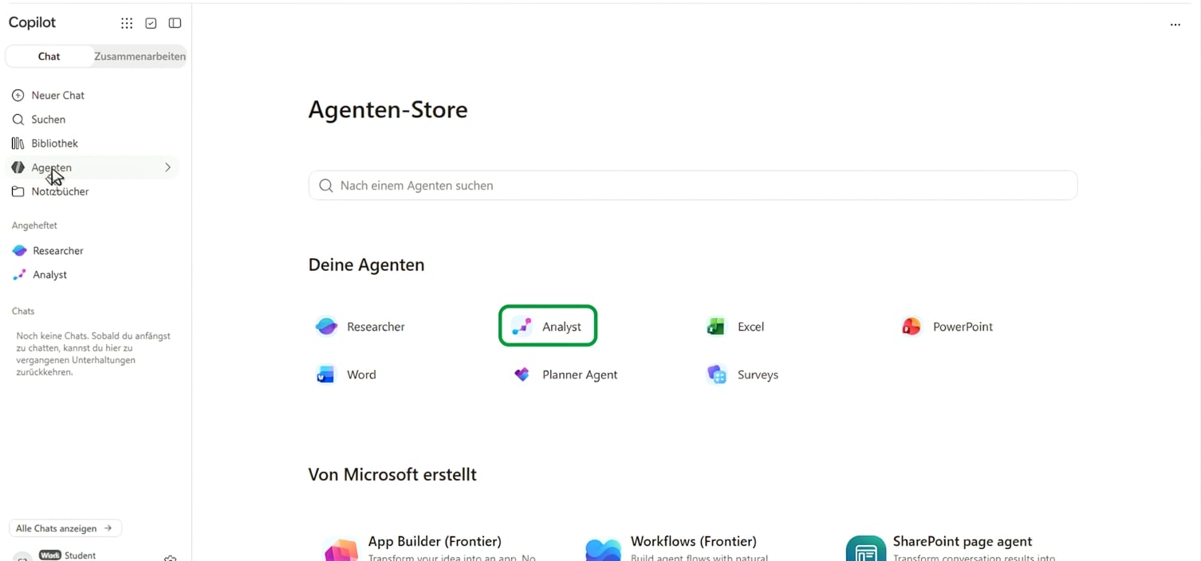Click Alle Chats anzeigen button
This screenshot has height=561, width=1201.
pyautogui.click(x=65, y=528)
